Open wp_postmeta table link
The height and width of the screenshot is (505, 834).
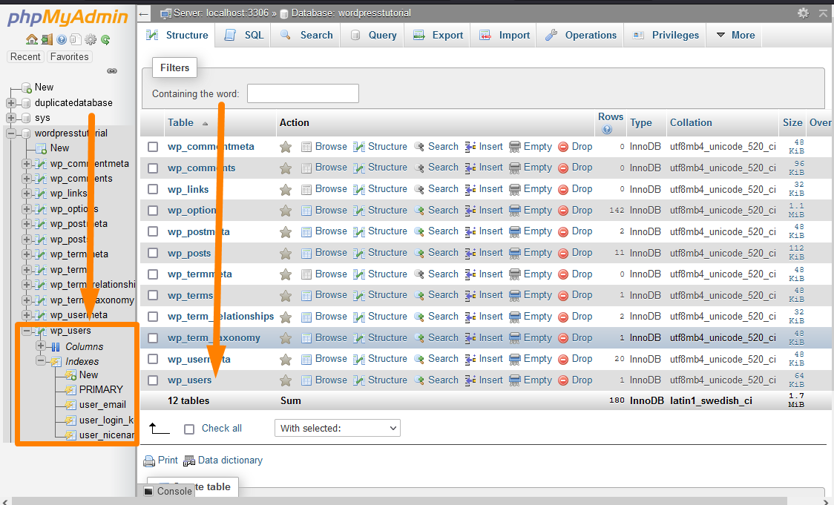(x=198, y=232)
